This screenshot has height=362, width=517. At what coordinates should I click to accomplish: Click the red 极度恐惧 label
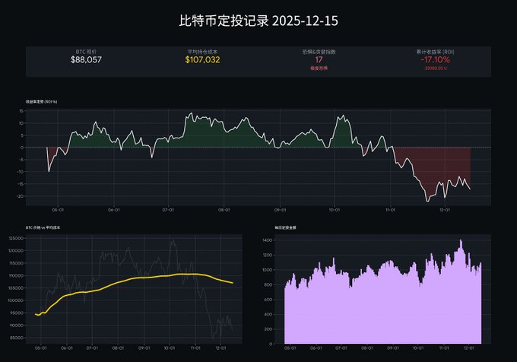[x=319, y=68]
